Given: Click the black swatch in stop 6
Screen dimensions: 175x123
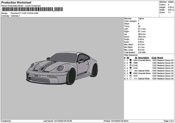Looking at the screenshot, I should tap(130, 73).
